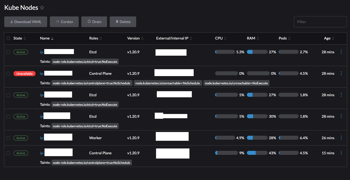The height and width of the screenshot is (180, 350).
Task: Open the actions menu for the bottom Control Plane node
Action: point(341,153)
